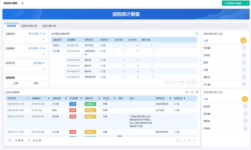Sort by the 巡检结果 column
The image size is (251, 150).
click(x=81, y=98)
